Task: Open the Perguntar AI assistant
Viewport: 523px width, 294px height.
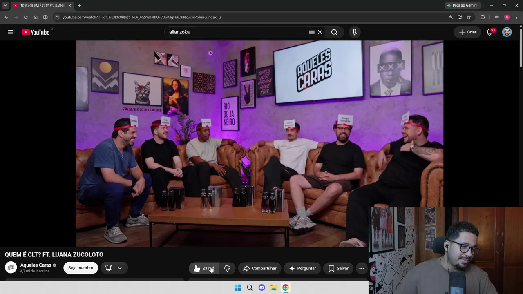Action: (x=302, y=268)
